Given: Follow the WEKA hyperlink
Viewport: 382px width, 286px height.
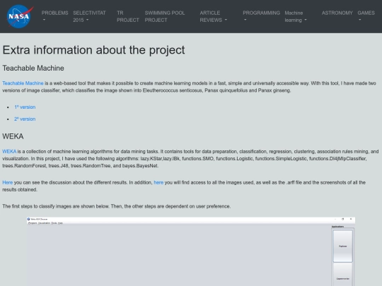Looking at the screenshot, I should click(x=9, y=152).
